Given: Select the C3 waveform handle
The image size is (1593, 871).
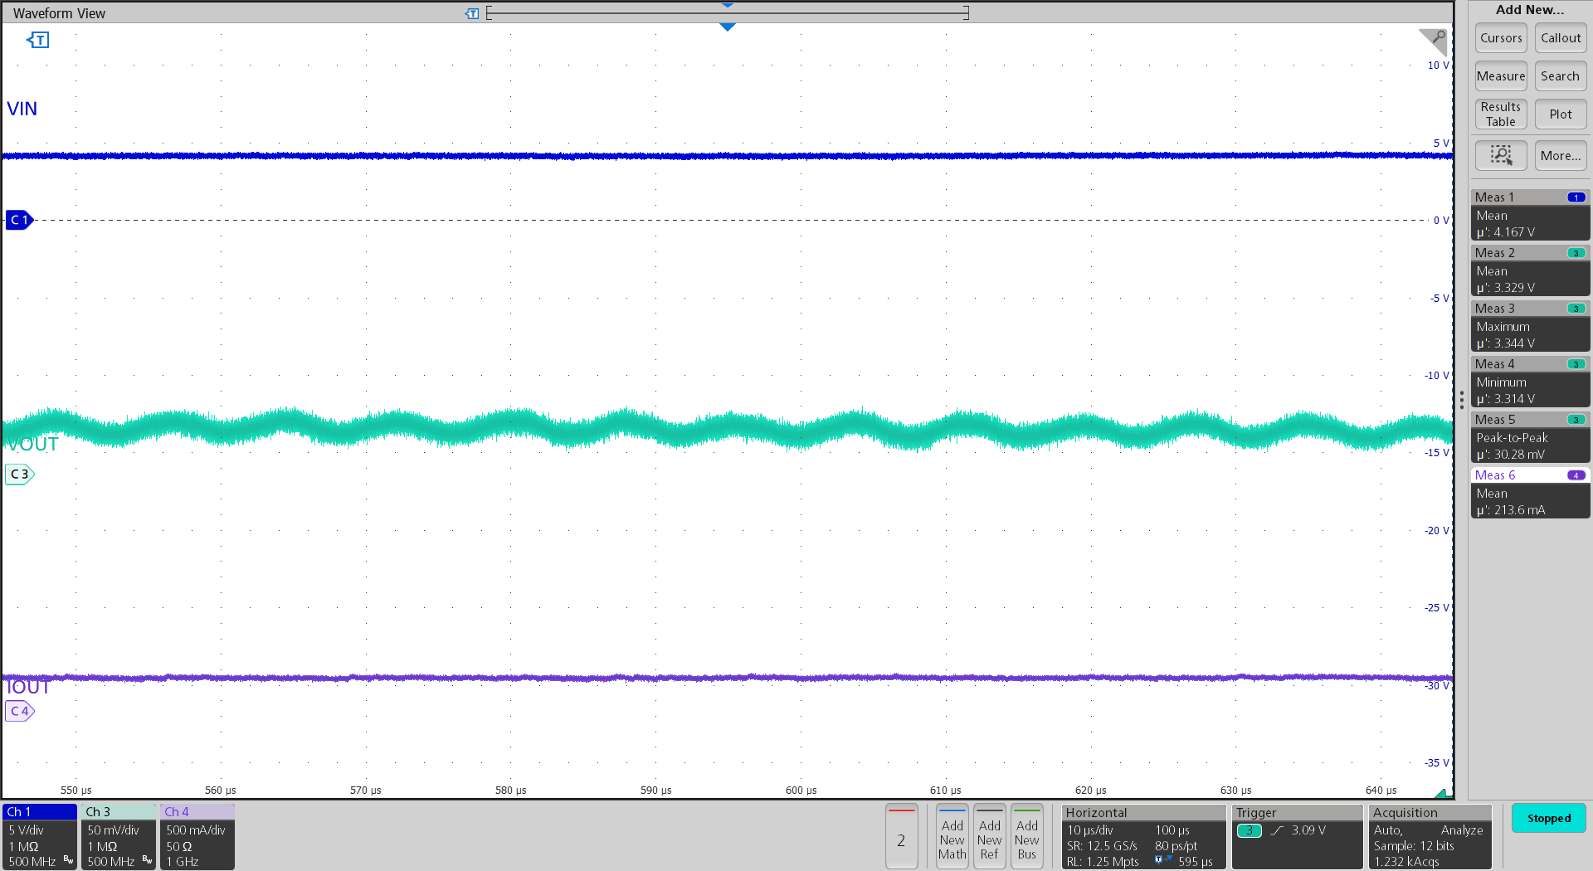Looking at the screenshot, I should [x=19, y=474].
